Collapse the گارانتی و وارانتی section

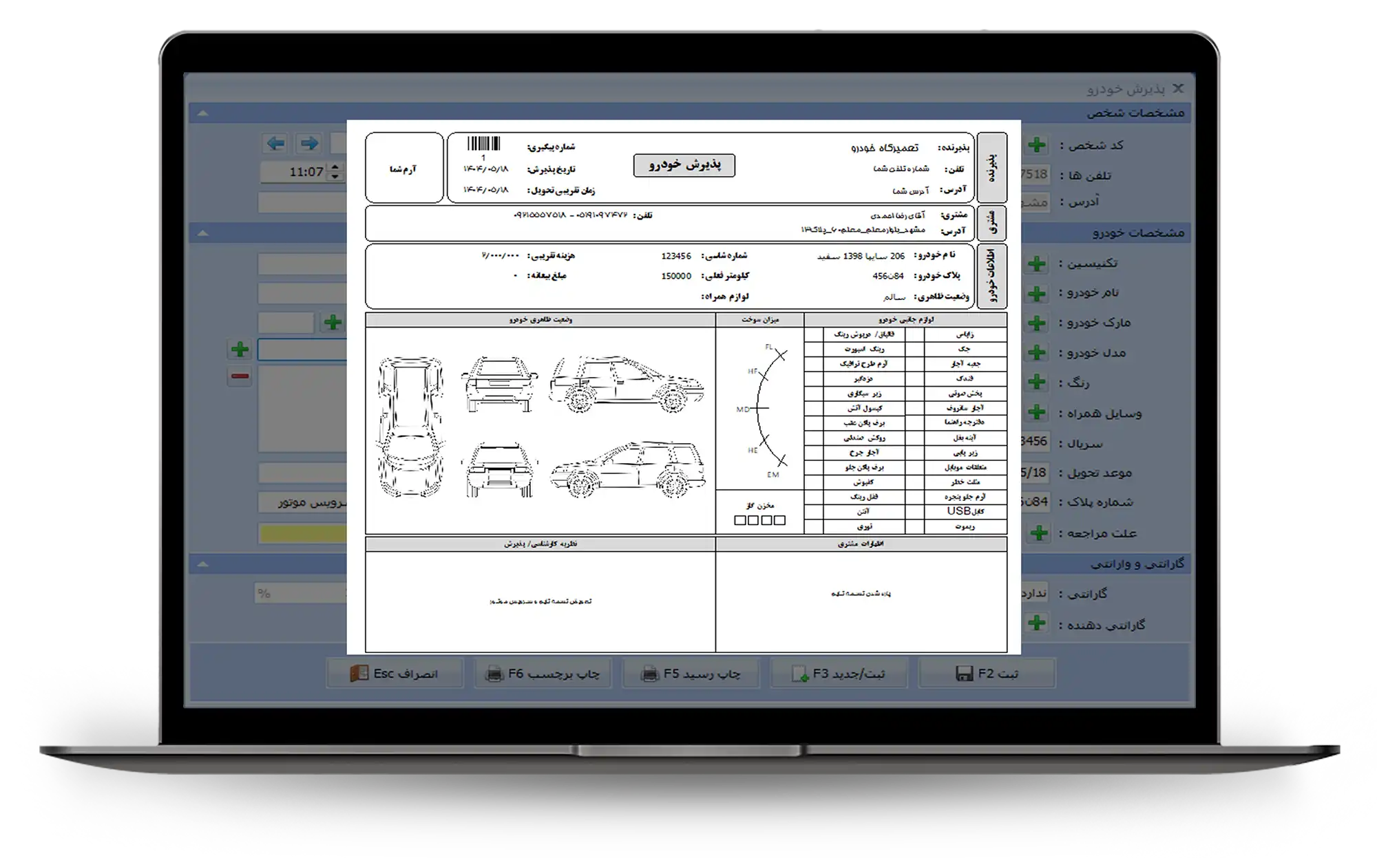pos(202,564)
